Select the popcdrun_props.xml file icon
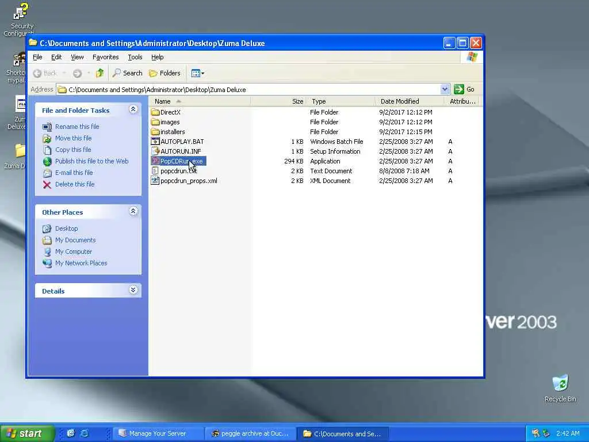Image resolution: width=589 pixels, height=442 pixels. [155, 180]
